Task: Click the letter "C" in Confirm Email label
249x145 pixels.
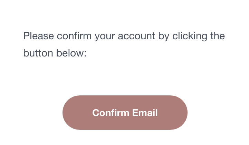Action: [96, 113]
